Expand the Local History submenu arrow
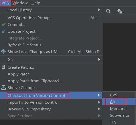Screen dimensions: 136x125 coord(99,10)
